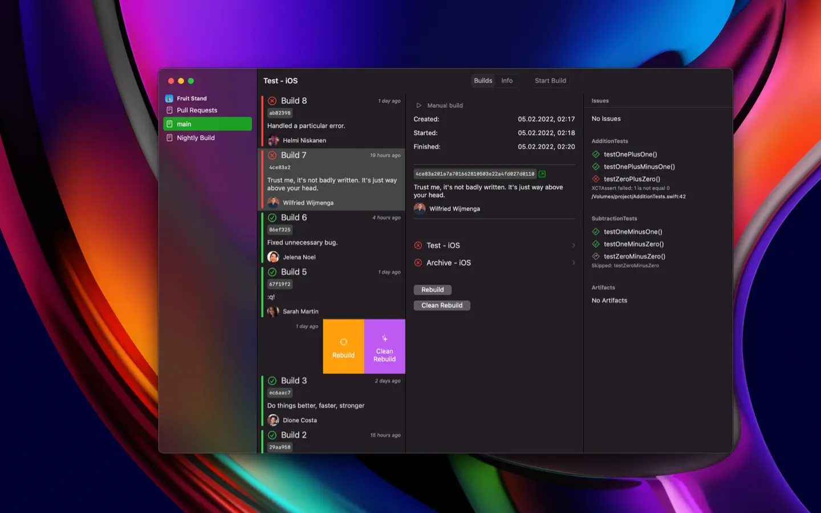The image size is (821, 513).
Task: Switch to the Builds tab
Action: click(x=483, y=81)
